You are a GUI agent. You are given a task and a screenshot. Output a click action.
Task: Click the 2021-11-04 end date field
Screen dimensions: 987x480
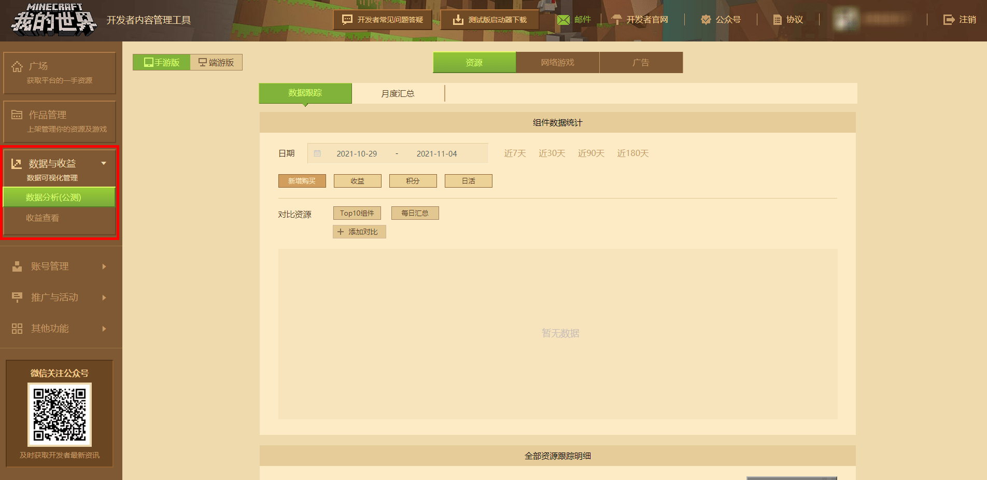(436, 153)
